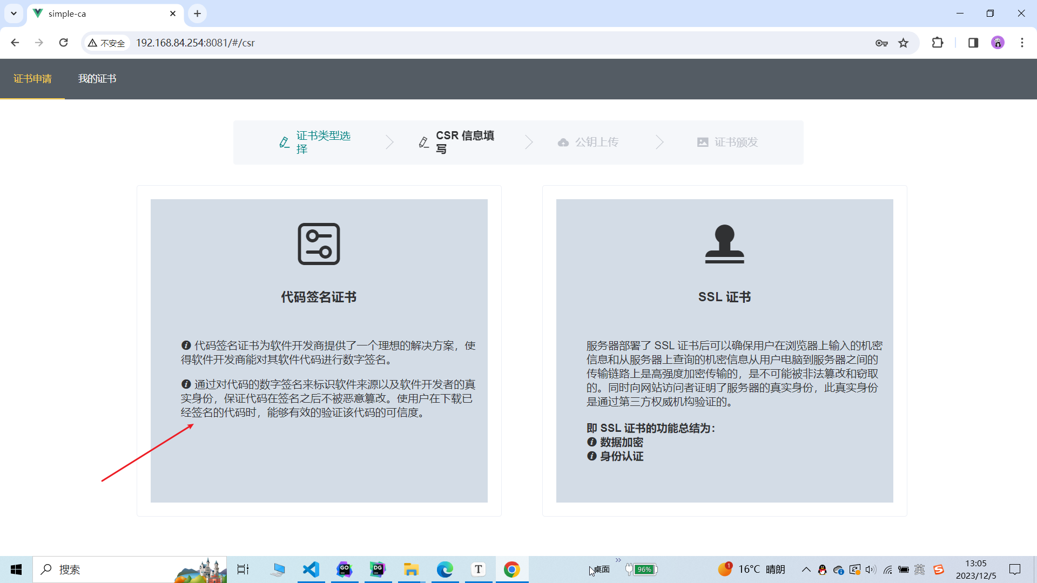The height and width of the screenshot is (583, 1037).
Task: Click the SSL 证书 card title
Action: tap(724, 297)
